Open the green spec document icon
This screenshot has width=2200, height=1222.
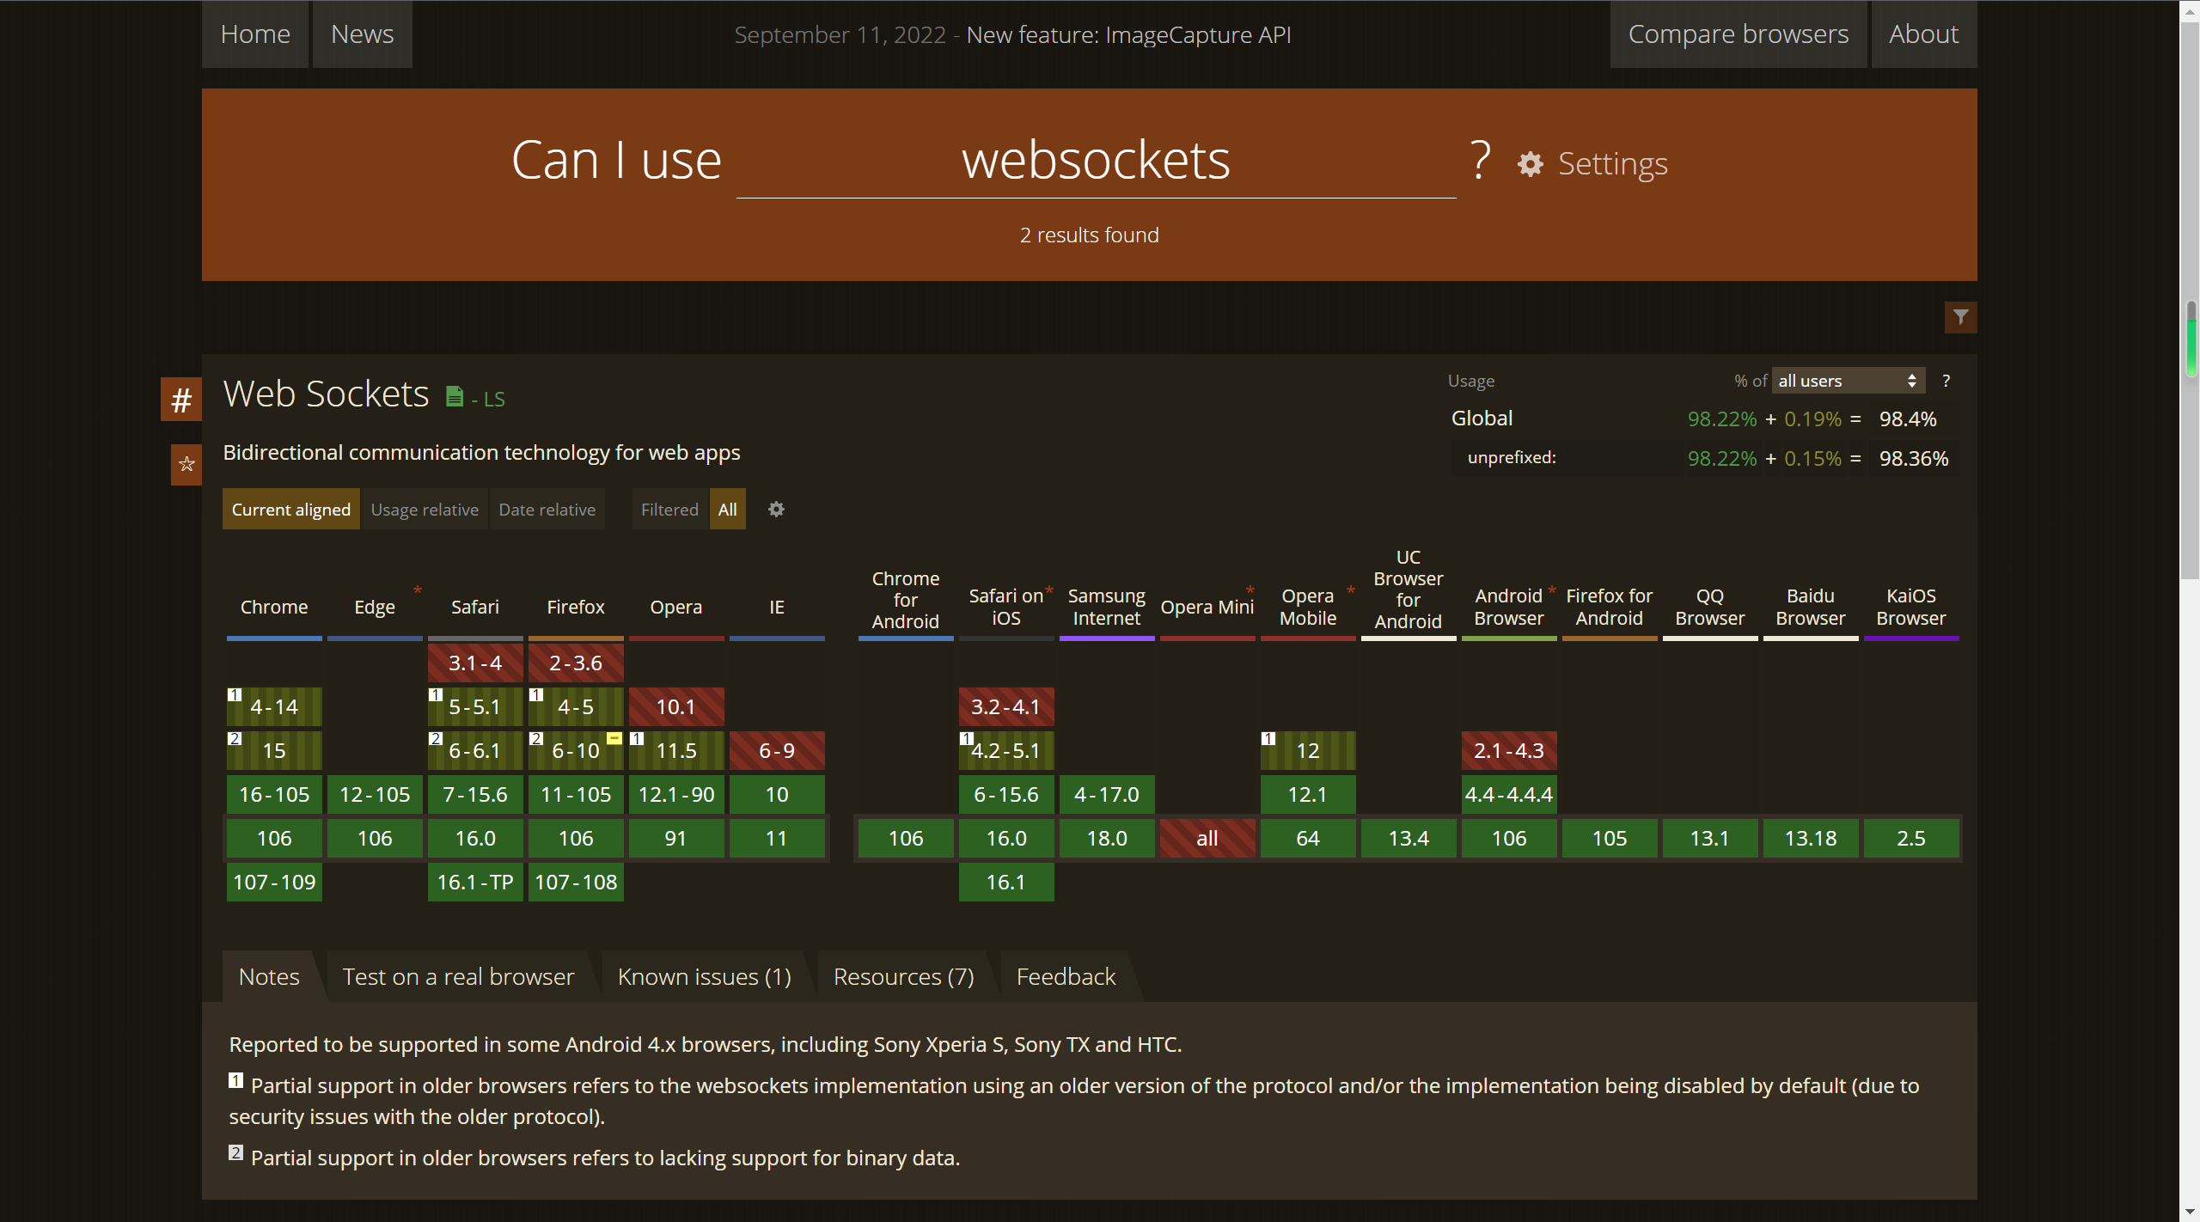455,396
